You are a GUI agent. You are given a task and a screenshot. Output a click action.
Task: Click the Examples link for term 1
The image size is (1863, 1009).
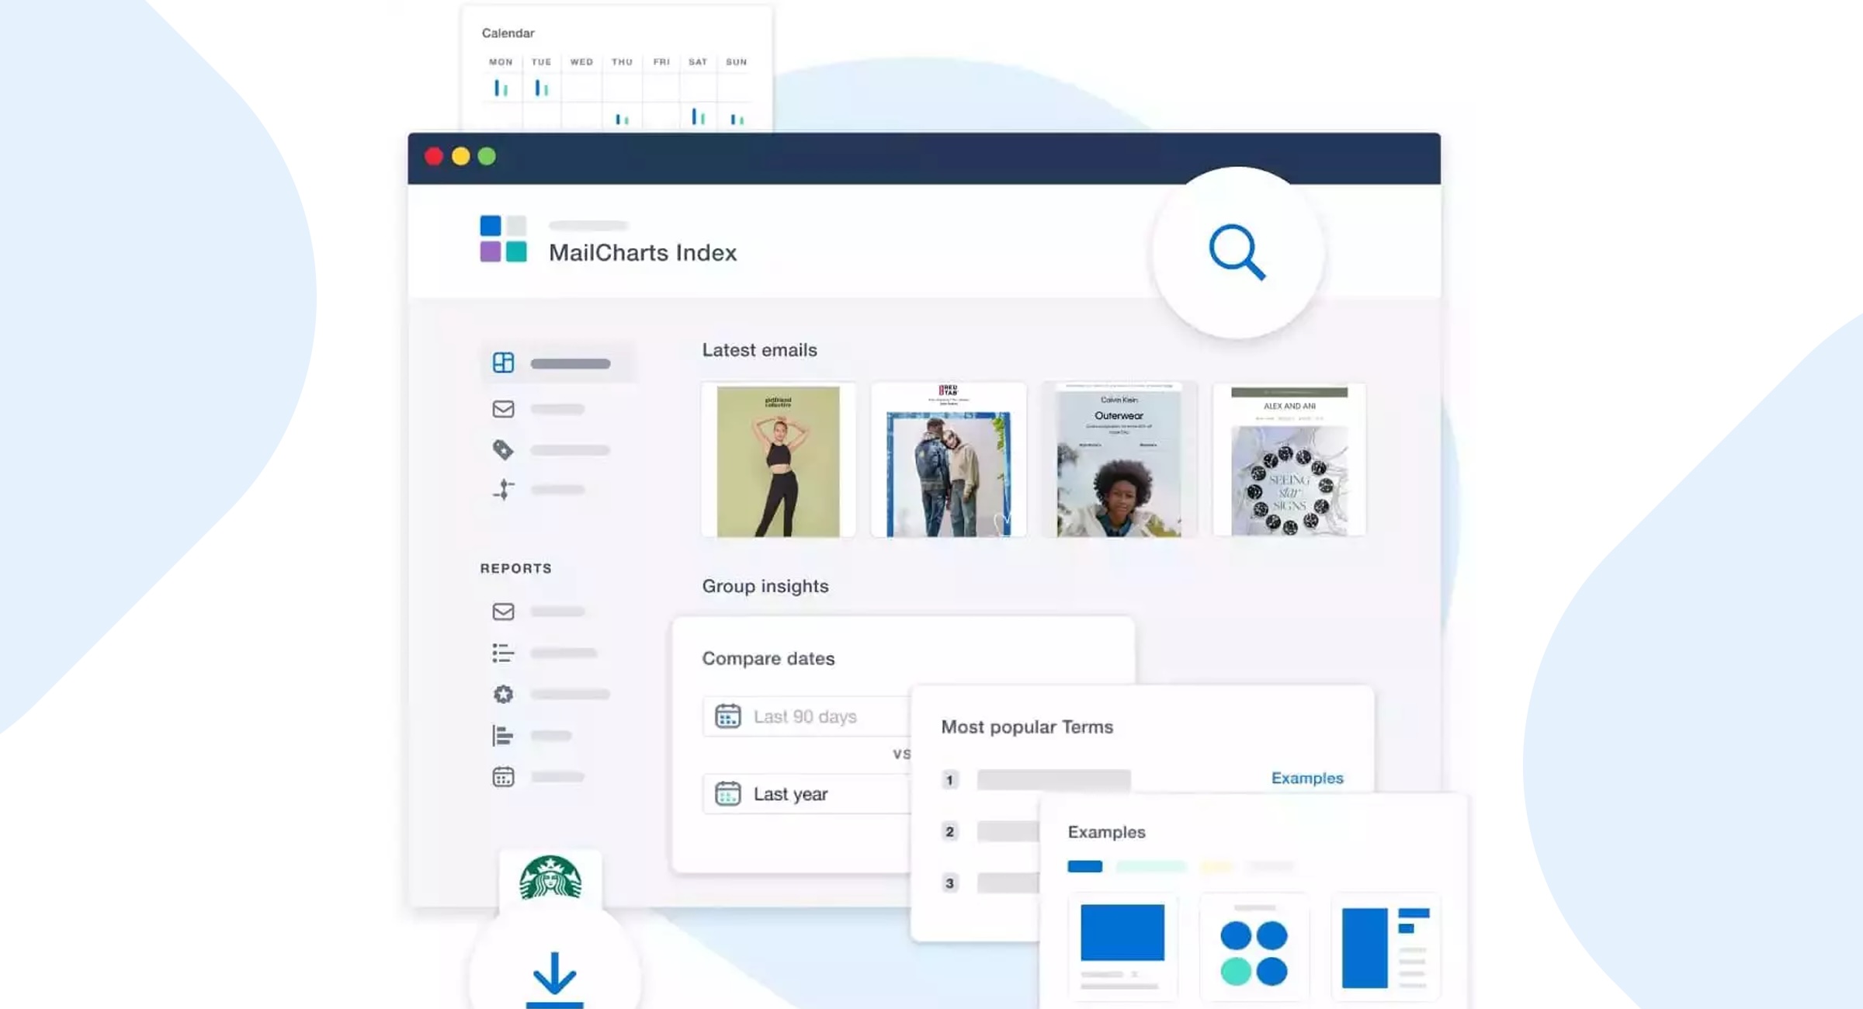[x=1307, y=778]
